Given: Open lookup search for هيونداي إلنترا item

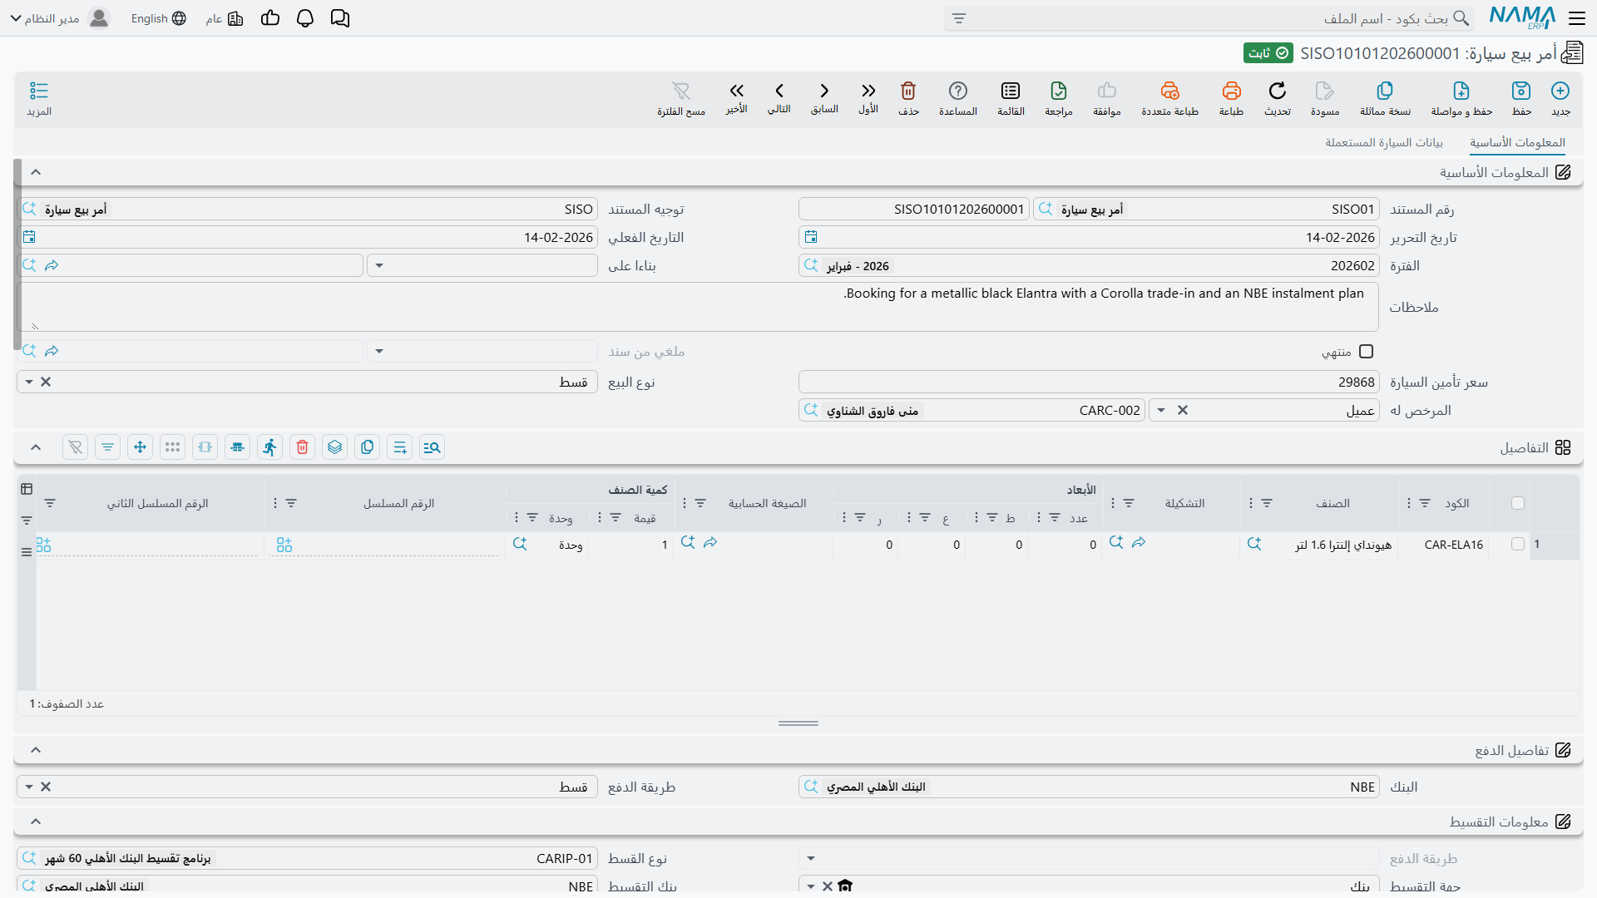Looking at the screenshot, I should [1254, 544].
